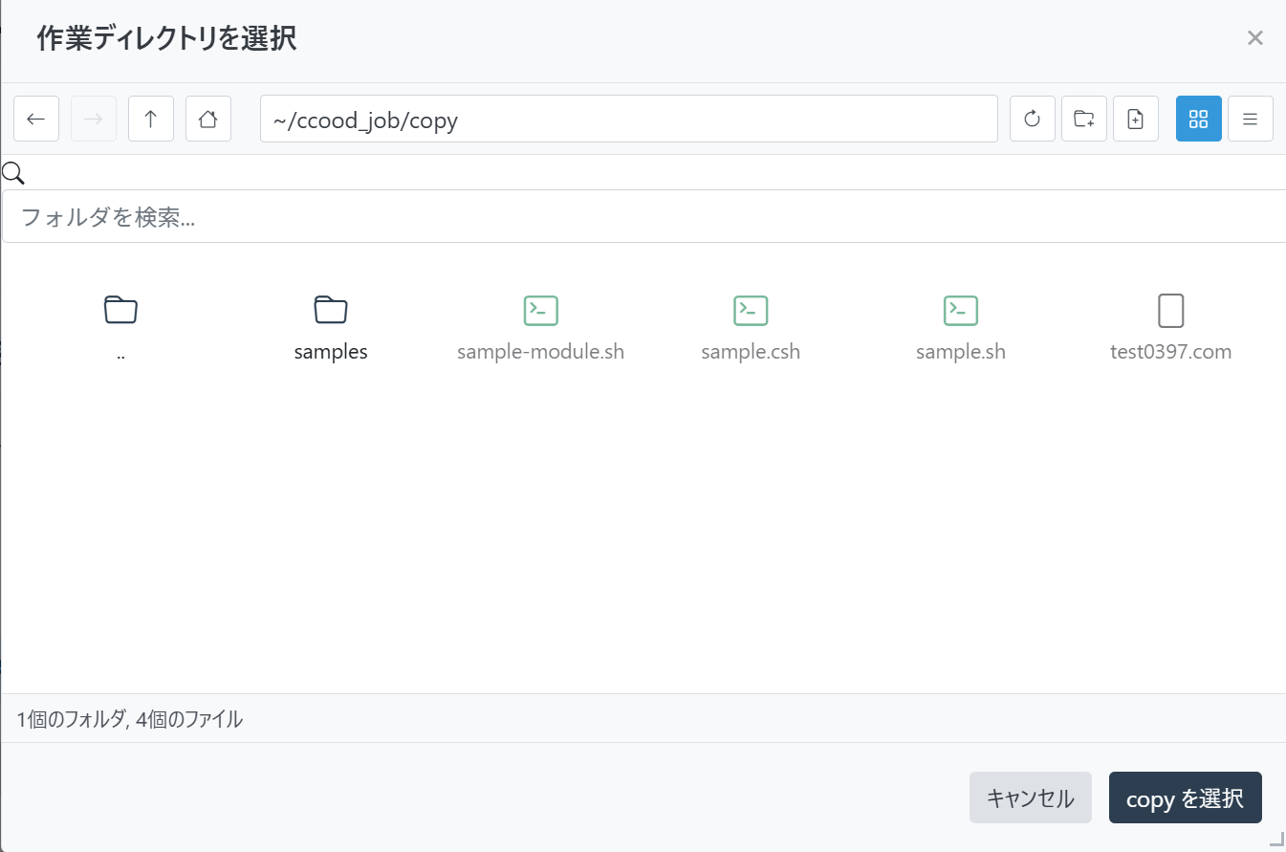The image size is (1286, 852).
Task: Click the 'sample.csh' file name
Action: [751, 352]
